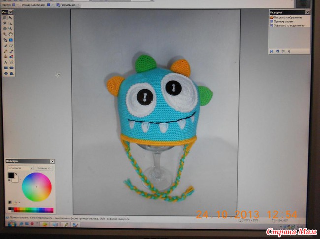Open the Нормальное selection mode dropdown
320x239 pixels.
tap(78, 5)
